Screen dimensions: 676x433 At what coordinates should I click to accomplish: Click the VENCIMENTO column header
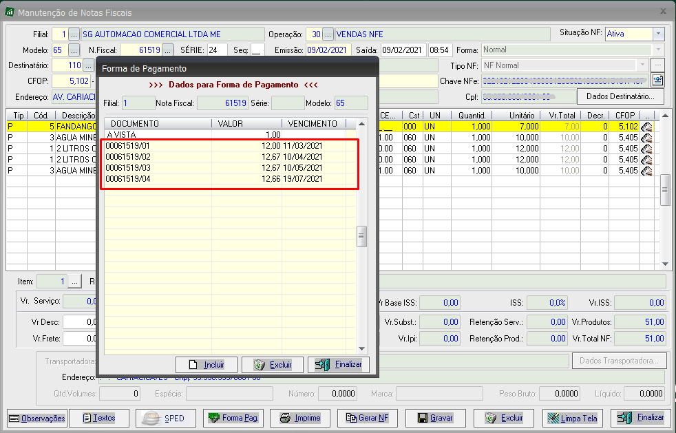point(314,124)
